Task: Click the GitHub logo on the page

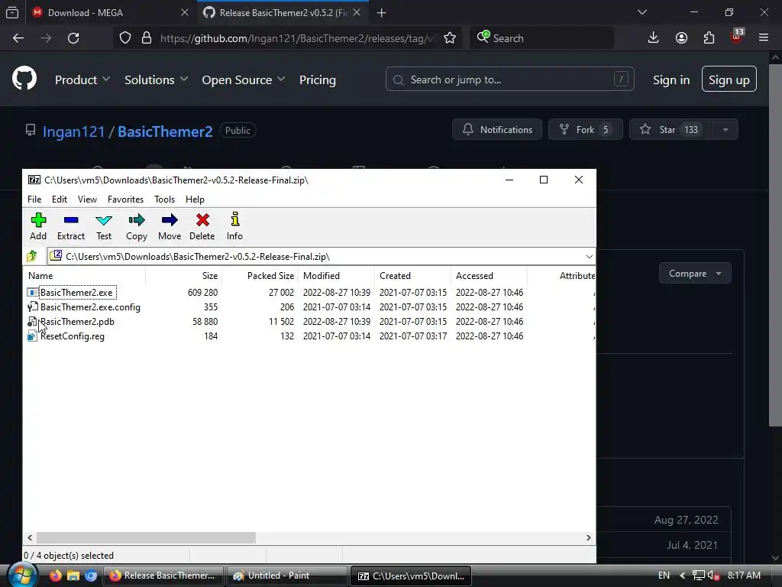Action: click(24, 79)
